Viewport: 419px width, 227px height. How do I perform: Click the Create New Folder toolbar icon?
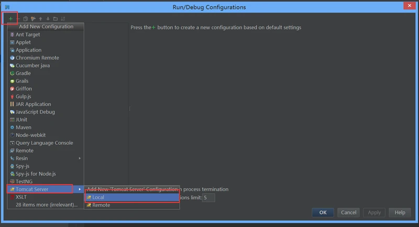pyautogui.click(x=56, y=19)
